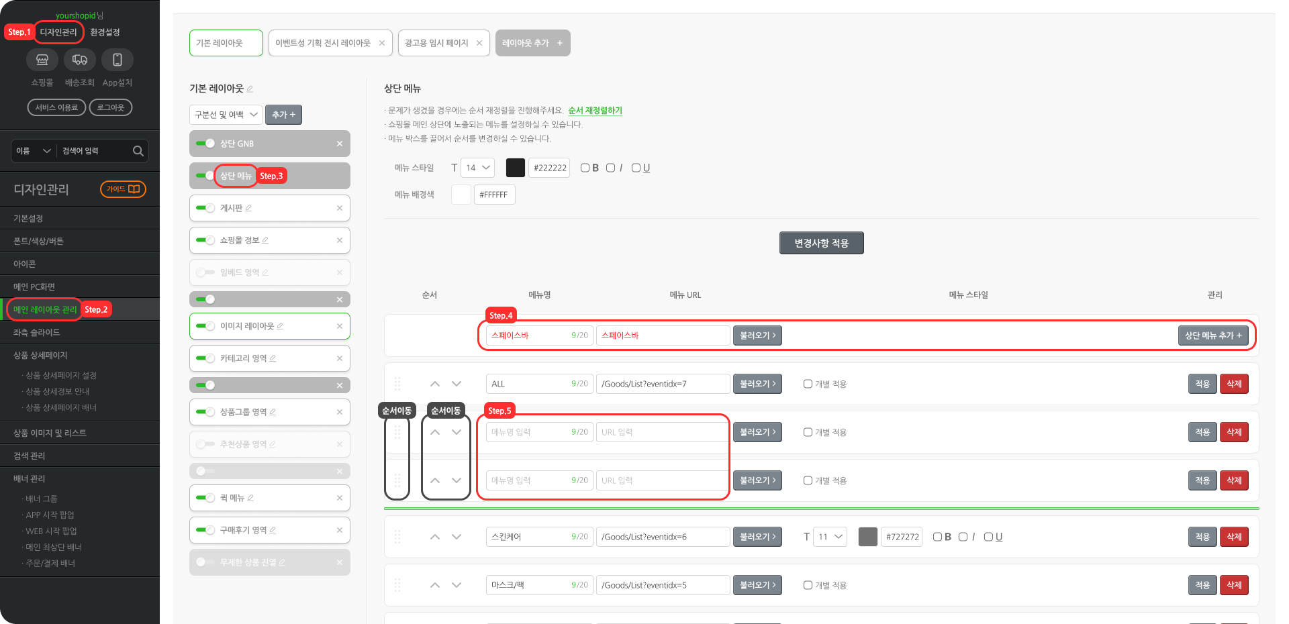The height and width of the screenshot is (624, 1289).
Task: Check the Underline option in 메뉴 스타일
Action: (x=636, y=168)
